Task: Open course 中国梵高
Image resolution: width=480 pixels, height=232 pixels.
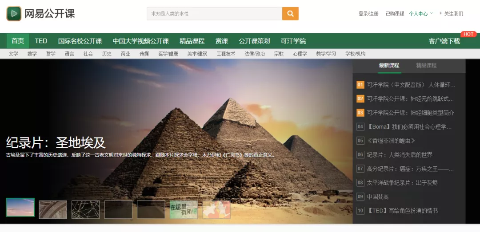Action: point(378,197)
